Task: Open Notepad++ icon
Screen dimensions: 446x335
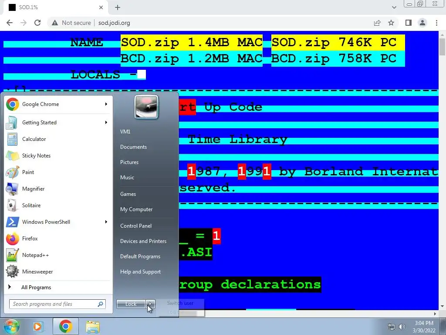Action: coord(13,255)
